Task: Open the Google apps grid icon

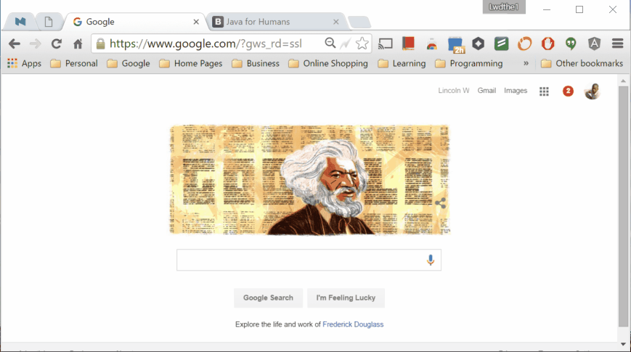Action: click(x=544, y=91)
